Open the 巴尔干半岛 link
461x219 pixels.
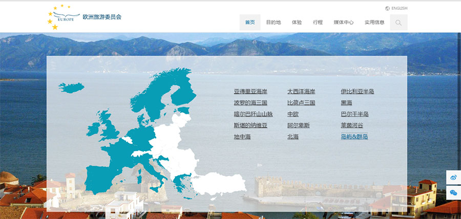[x=354, y=114]
